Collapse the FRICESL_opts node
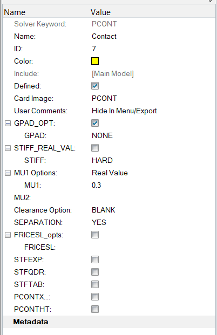 click(8, 235)
